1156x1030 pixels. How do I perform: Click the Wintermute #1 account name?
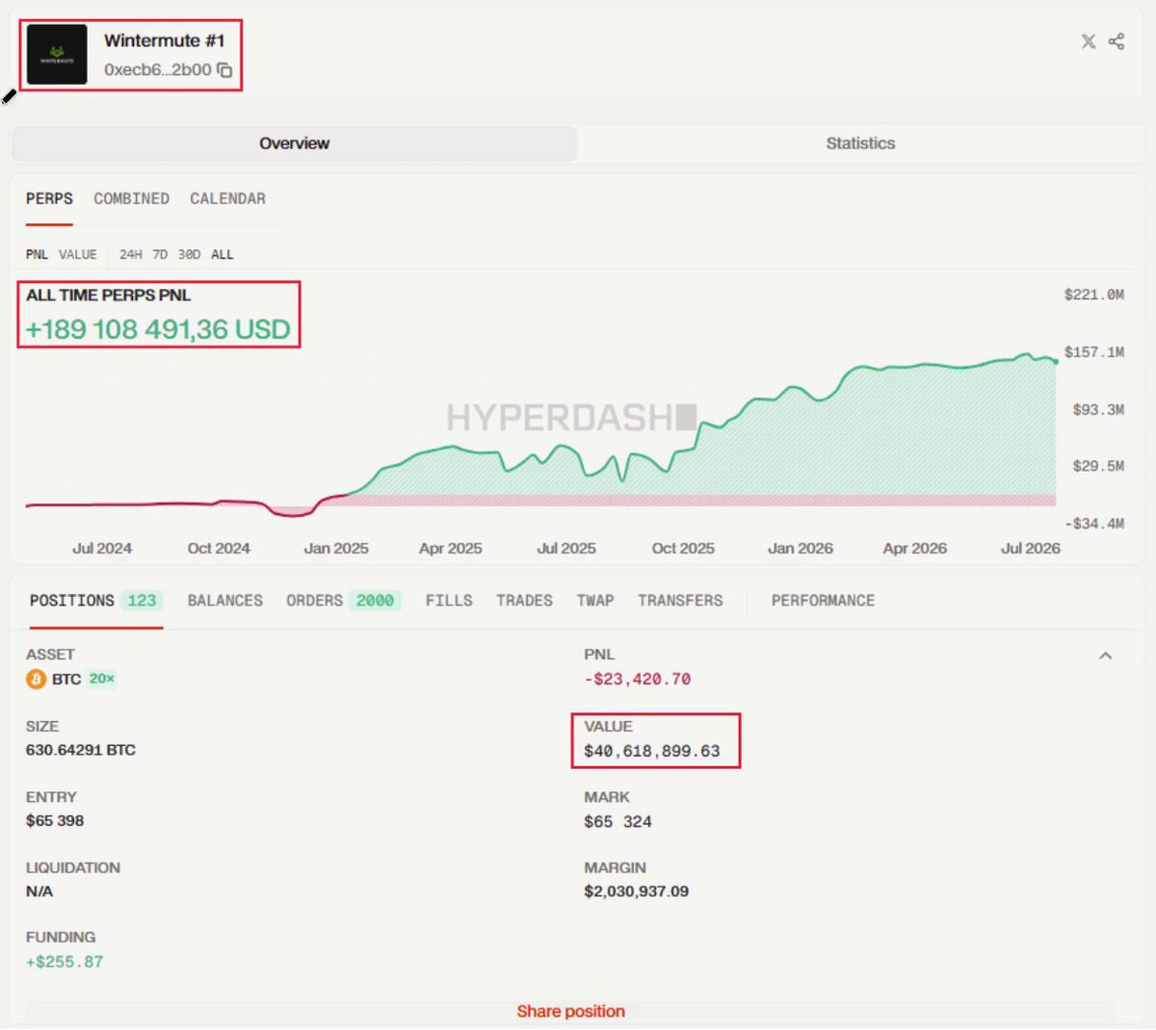point(164,40)
